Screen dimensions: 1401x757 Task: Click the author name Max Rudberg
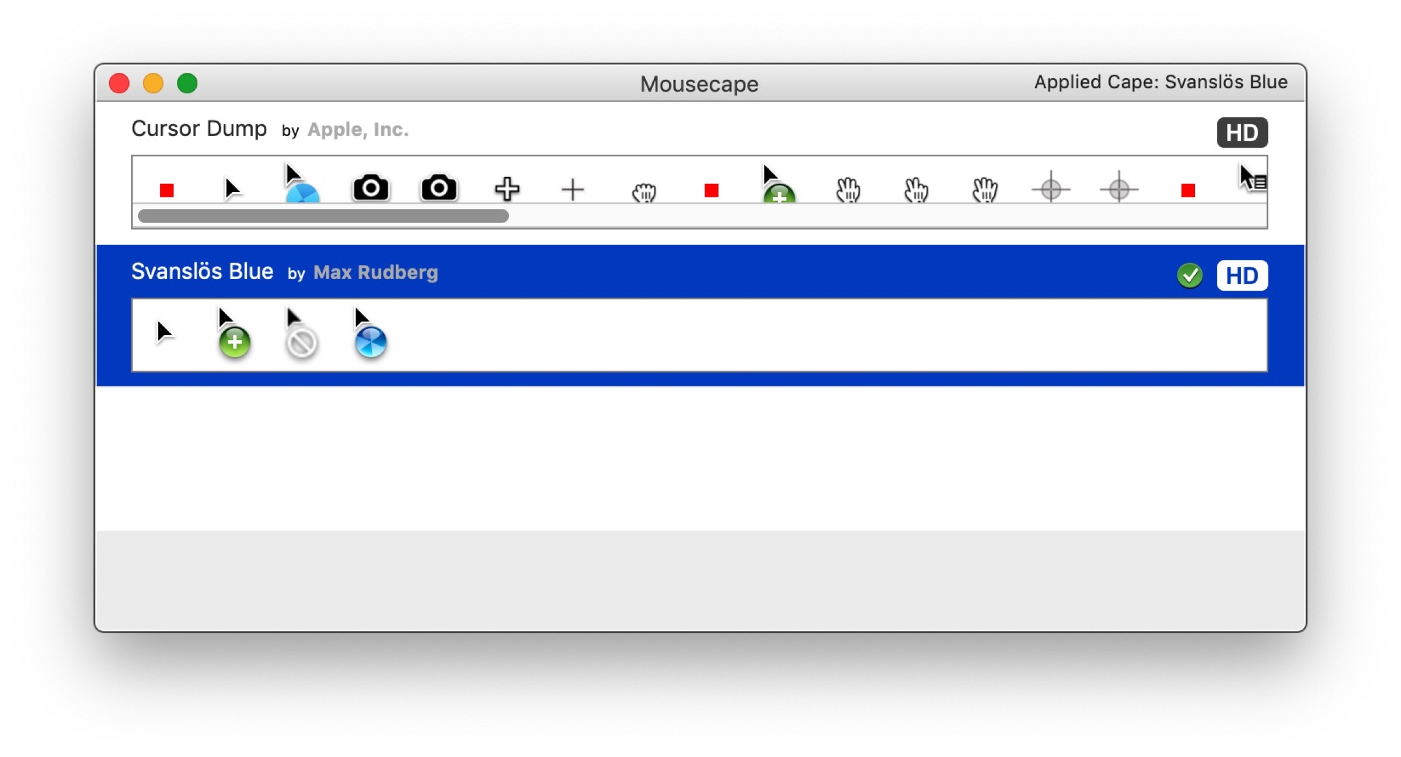(x=375, y=273)
